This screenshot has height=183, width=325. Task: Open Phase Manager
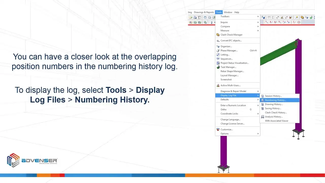[229, 51]
